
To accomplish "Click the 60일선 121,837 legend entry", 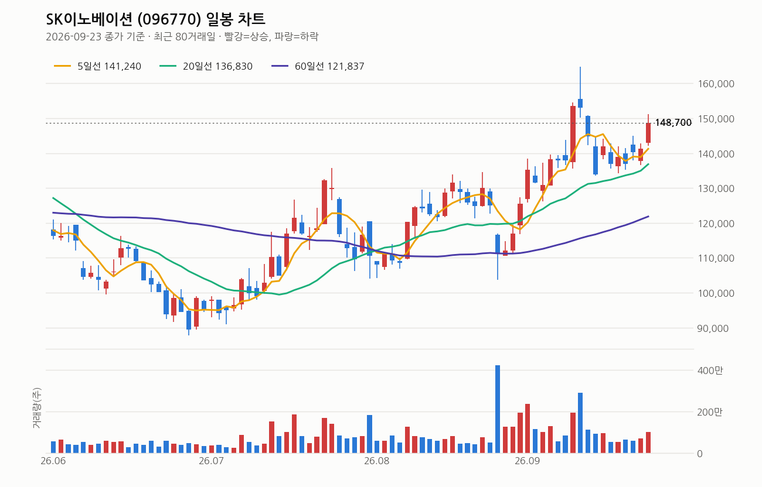I will pyautogui.click(x=318, y=66).
